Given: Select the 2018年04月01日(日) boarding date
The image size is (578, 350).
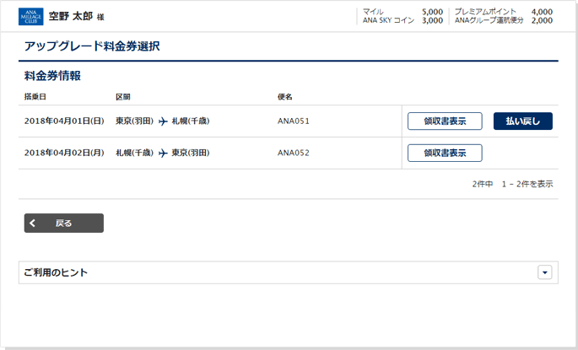Looking at the screenshot, I should point(64,121).
